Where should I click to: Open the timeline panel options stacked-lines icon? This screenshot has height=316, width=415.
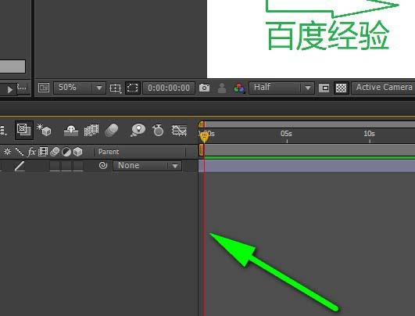tap(3, 131)
